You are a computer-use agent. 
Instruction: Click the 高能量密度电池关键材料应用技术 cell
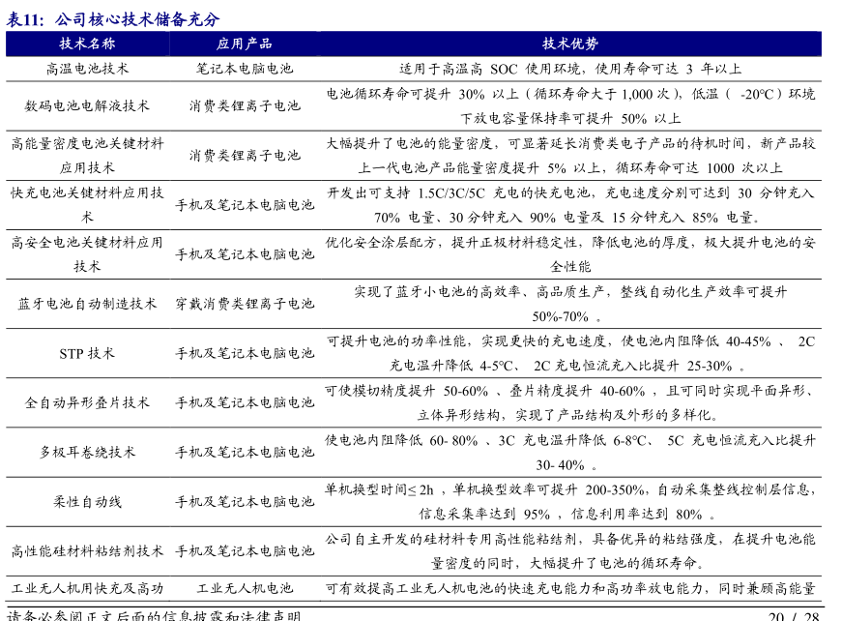(87, 155)
